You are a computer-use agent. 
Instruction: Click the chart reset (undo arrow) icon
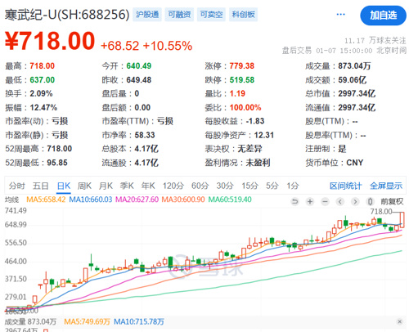(x=294, y=202)
